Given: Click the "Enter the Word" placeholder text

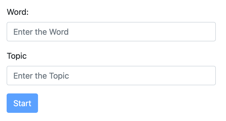Looking at the screenshot, I should click(x=41, y=32).
